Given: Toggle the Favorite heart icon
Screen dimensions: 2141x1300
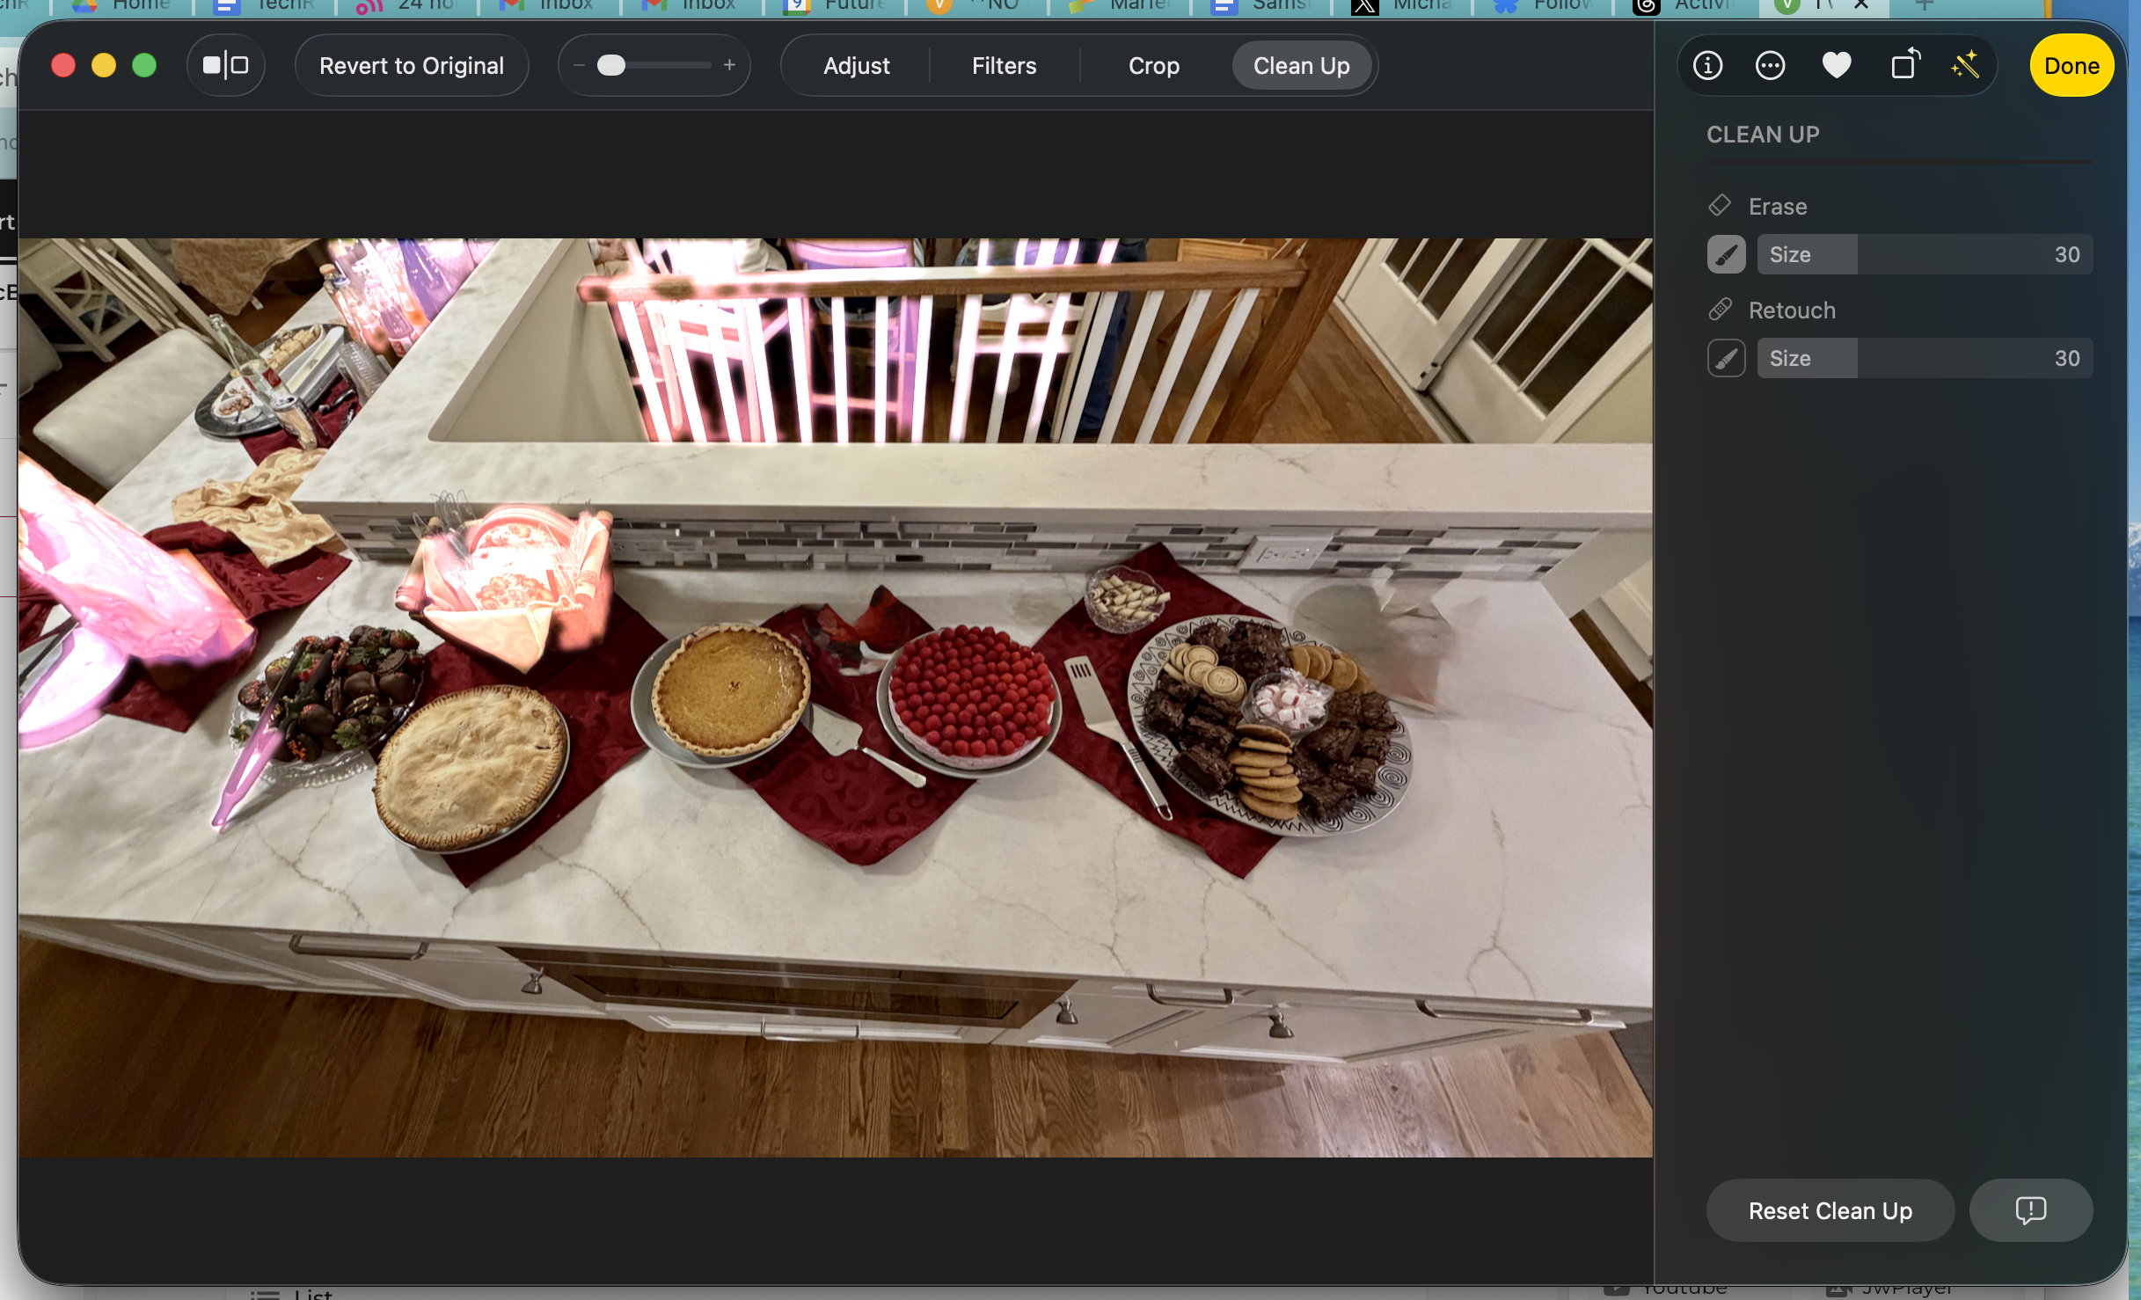Looking at the screenshot, I should click(x=1837, y=65).
